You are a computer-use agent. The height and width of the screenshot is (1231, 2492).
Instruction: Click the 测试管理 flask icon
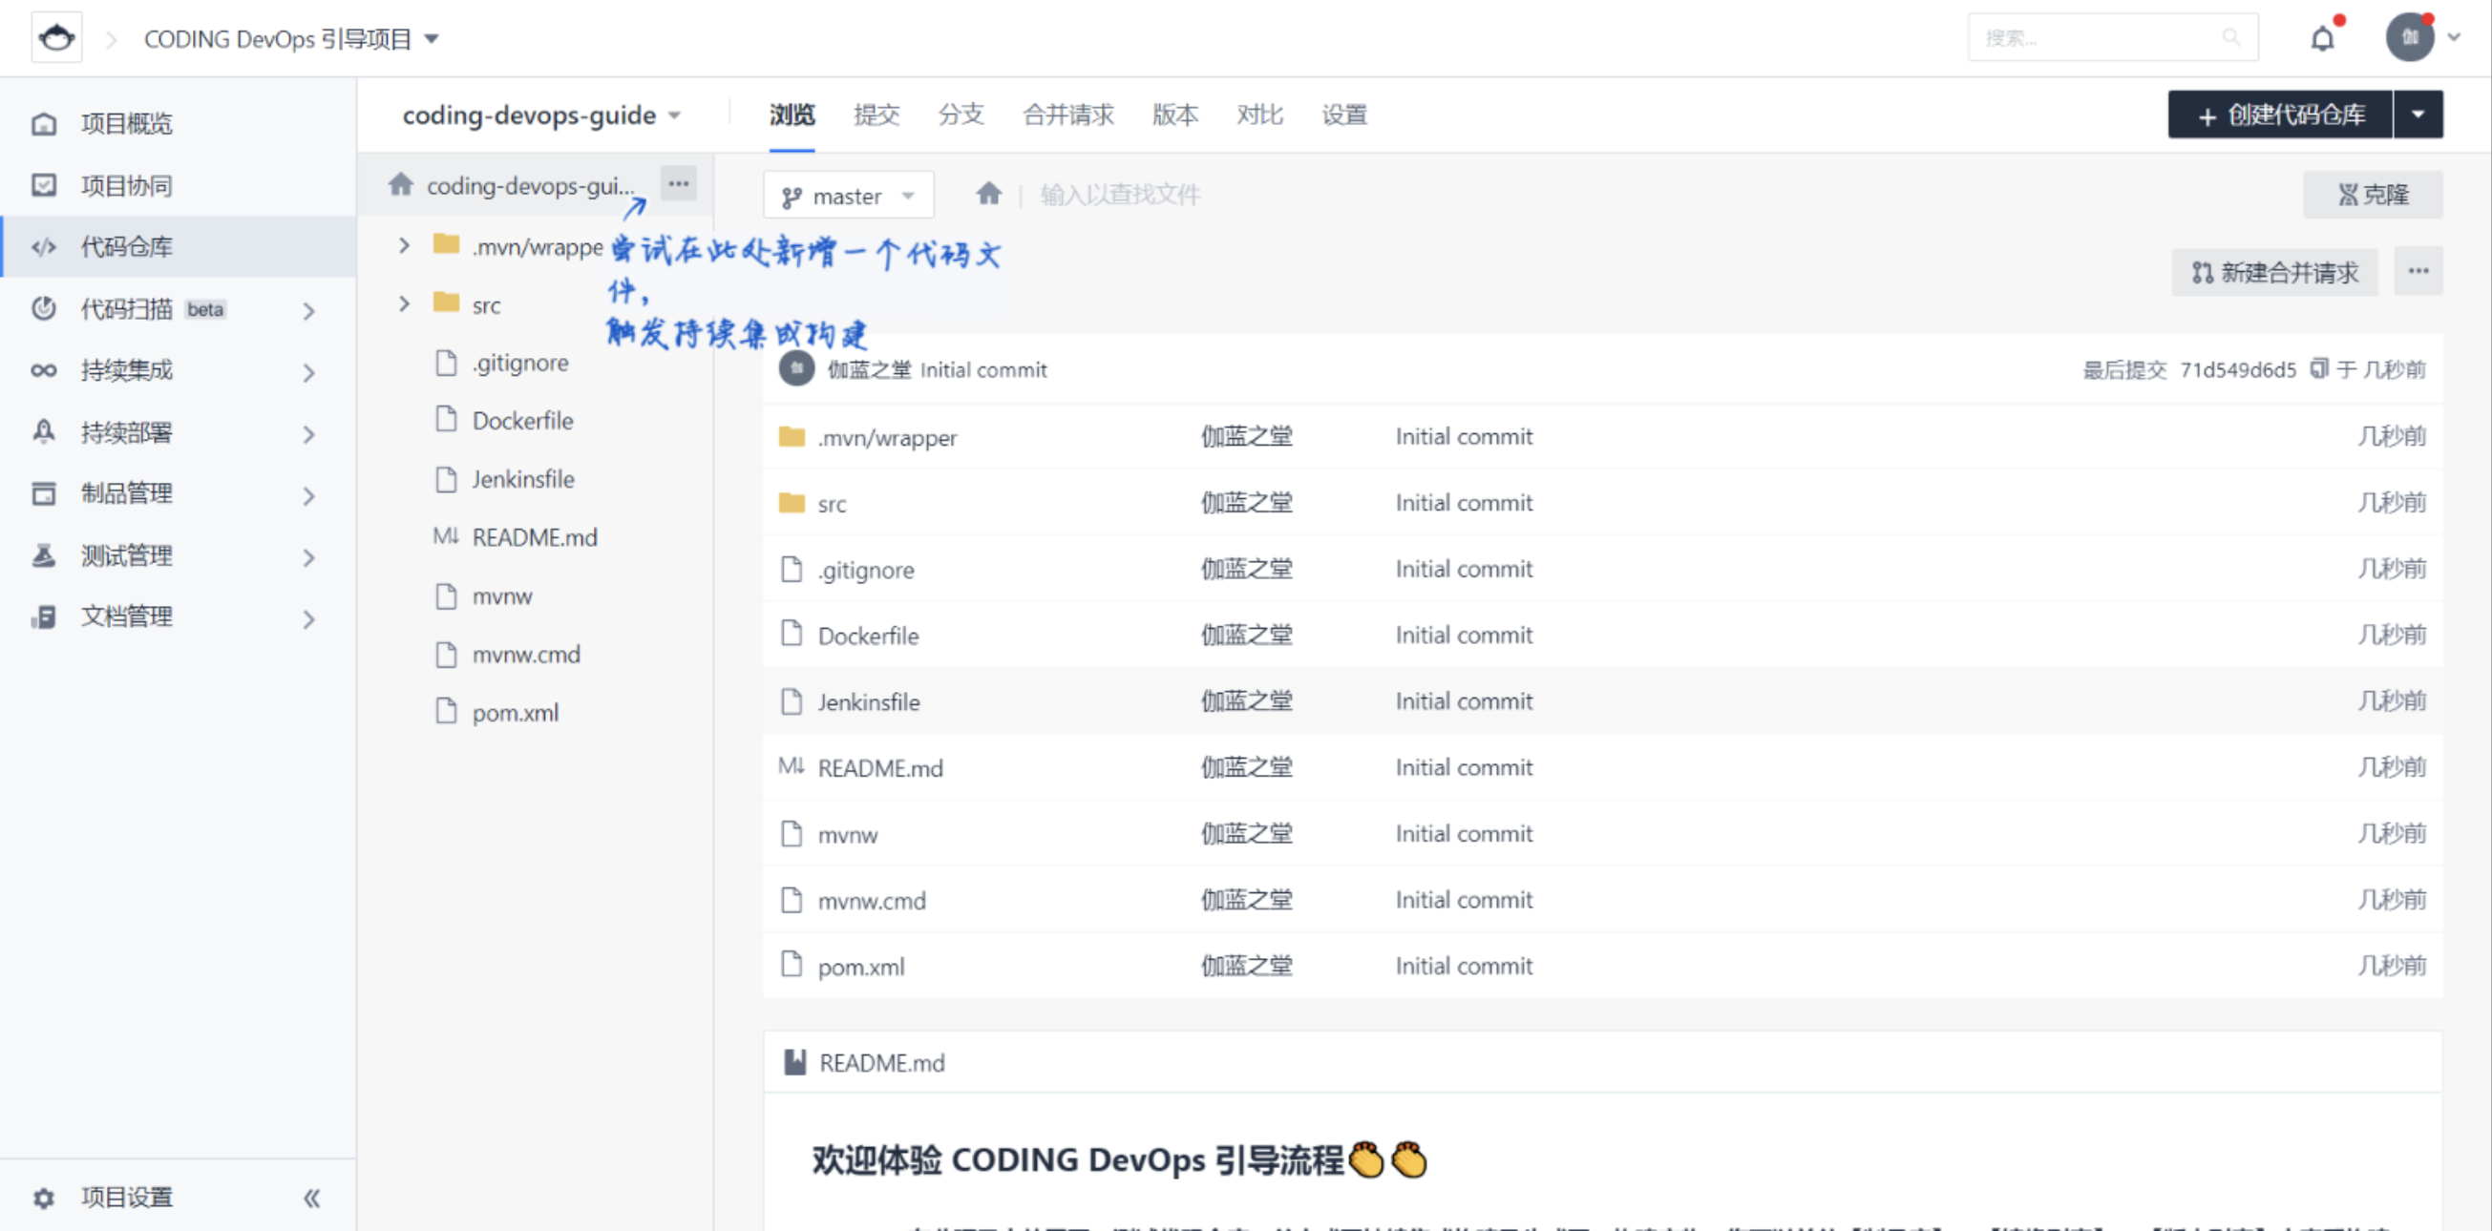(44, 555)
